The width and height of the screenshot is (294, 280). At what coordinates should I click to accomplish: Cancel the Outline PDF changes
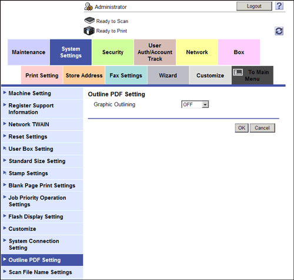click(262, 128)
